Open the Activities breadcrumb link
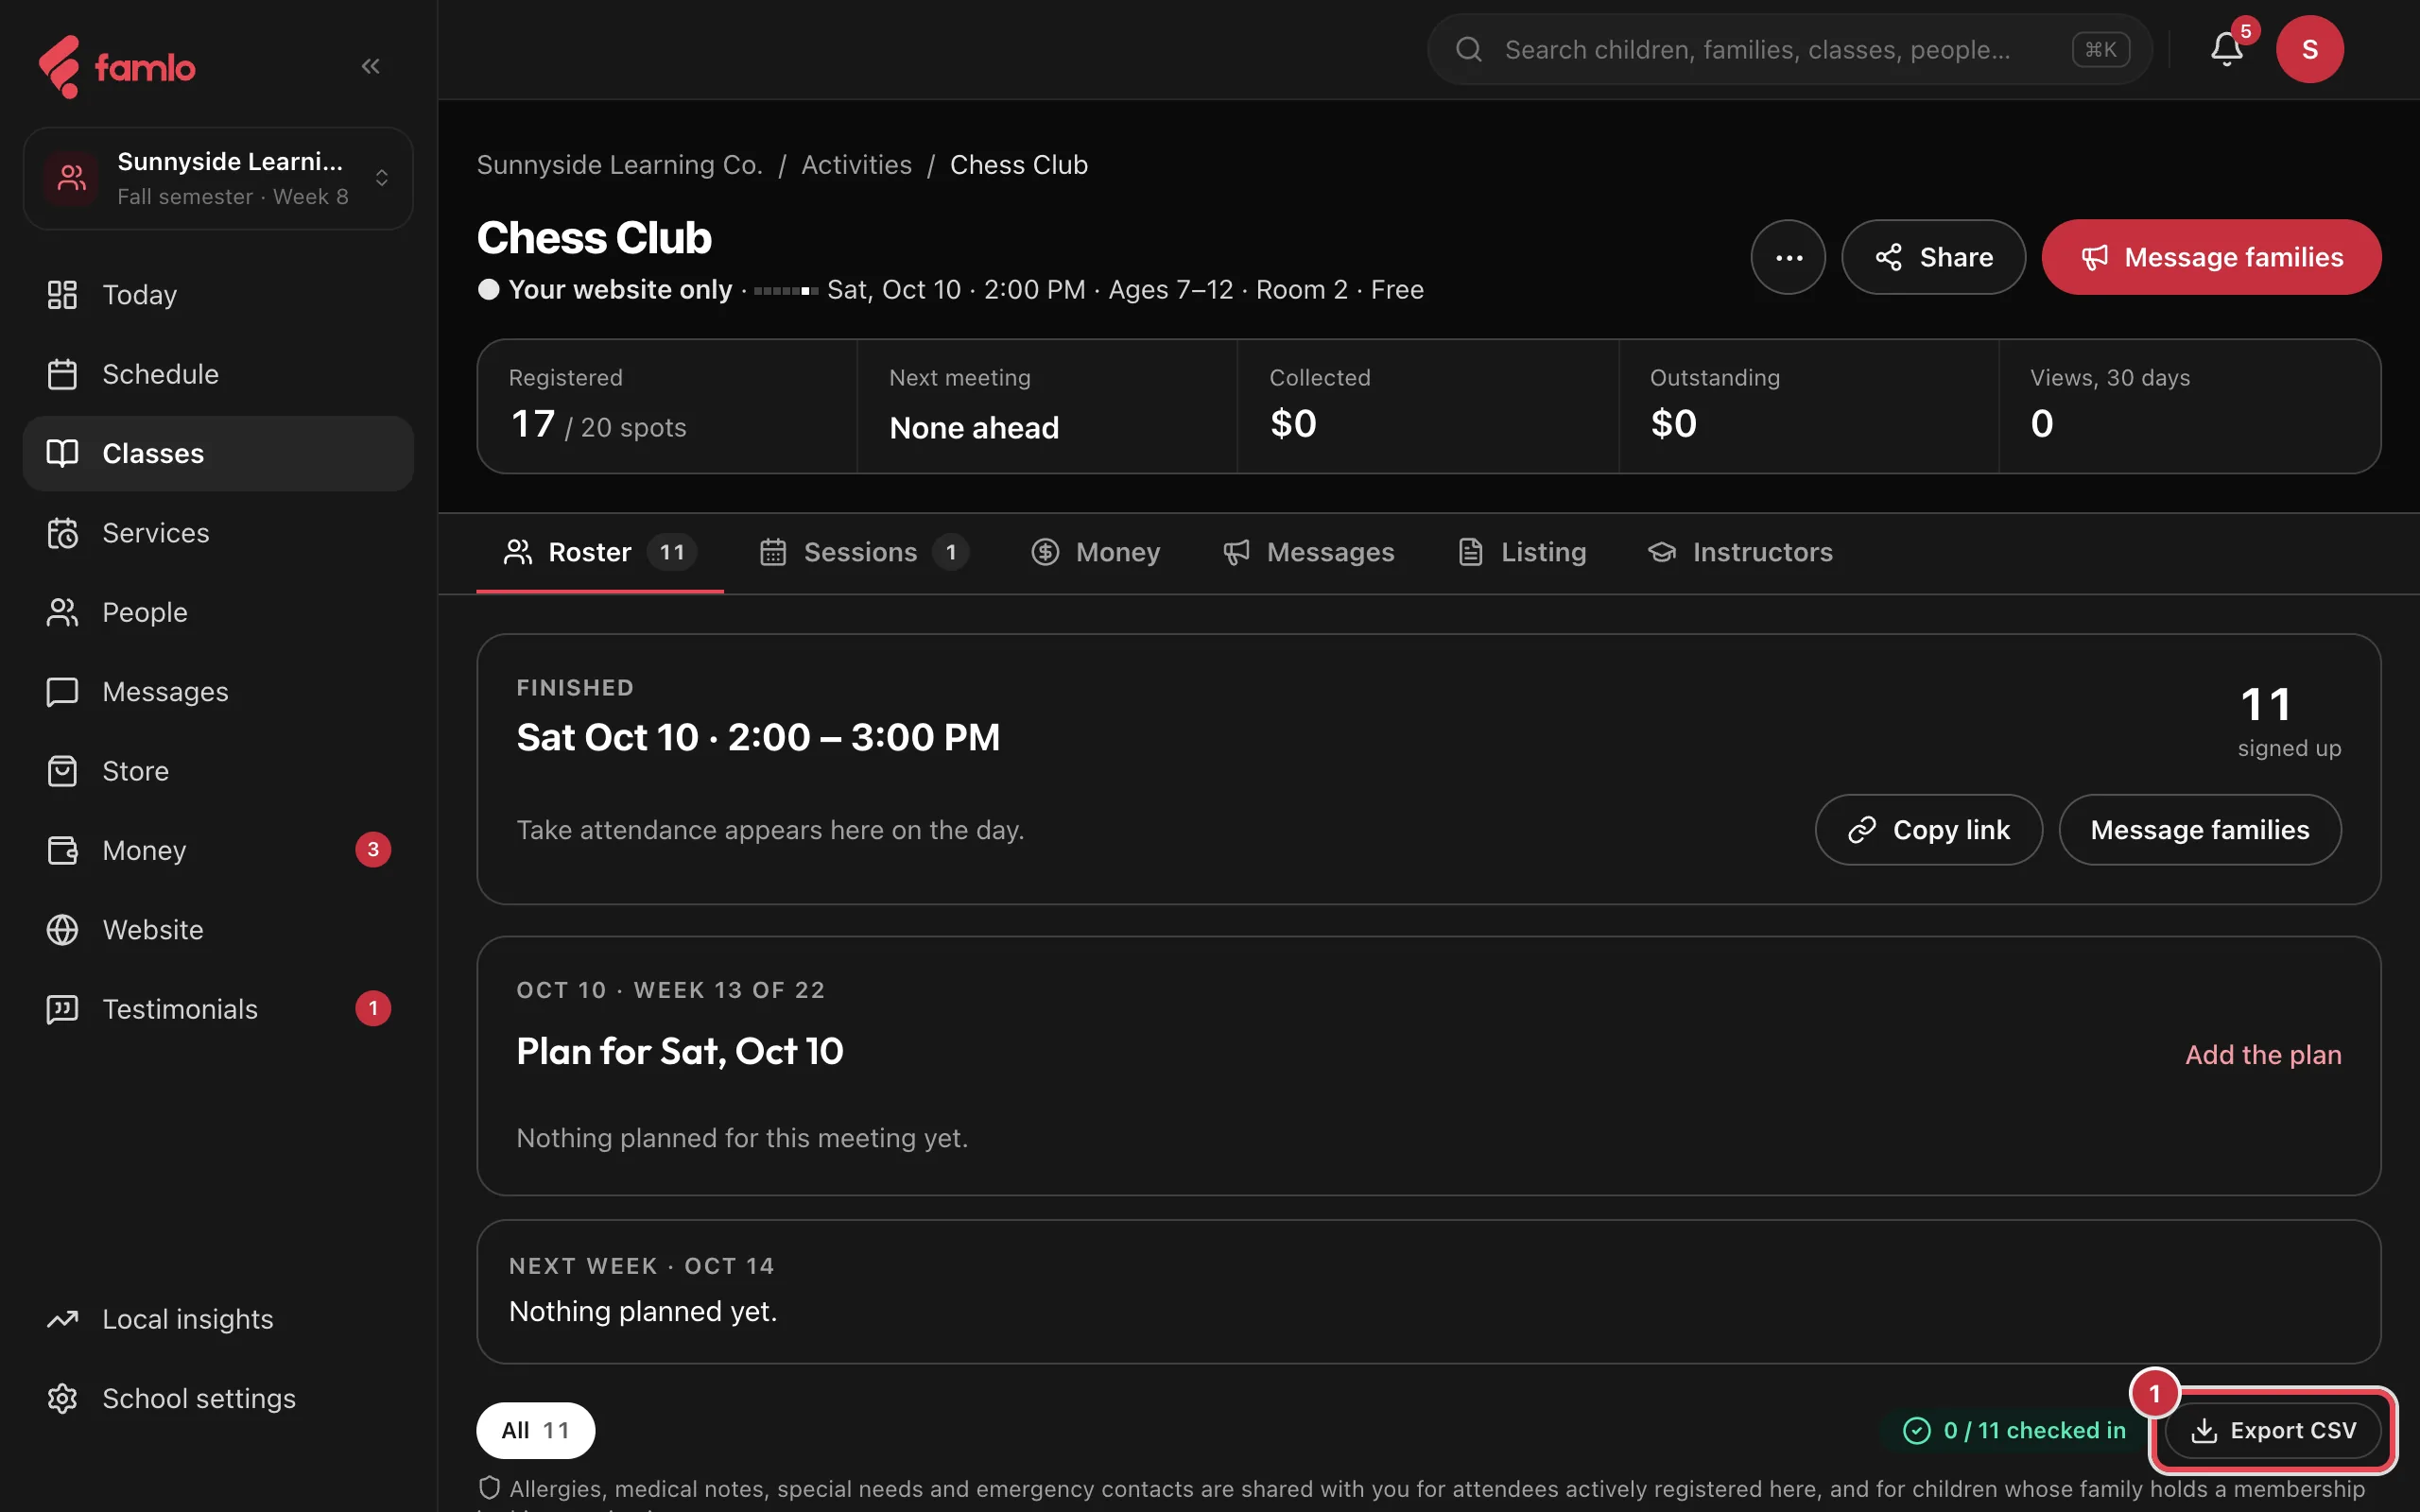The height and width of the screenshot is (1512, 2420). pos(856,165)
